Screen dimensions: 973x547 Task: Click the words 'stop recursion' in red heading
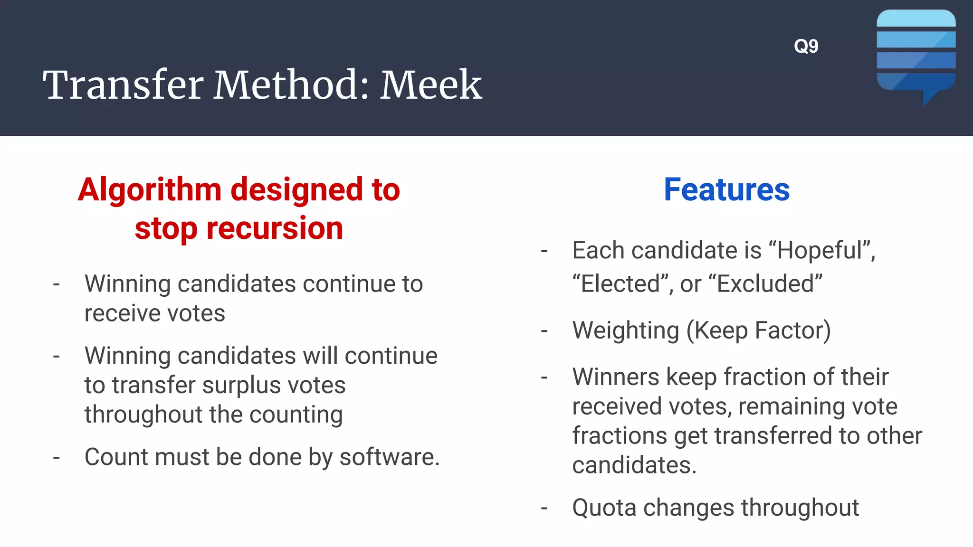pos(239,228)
